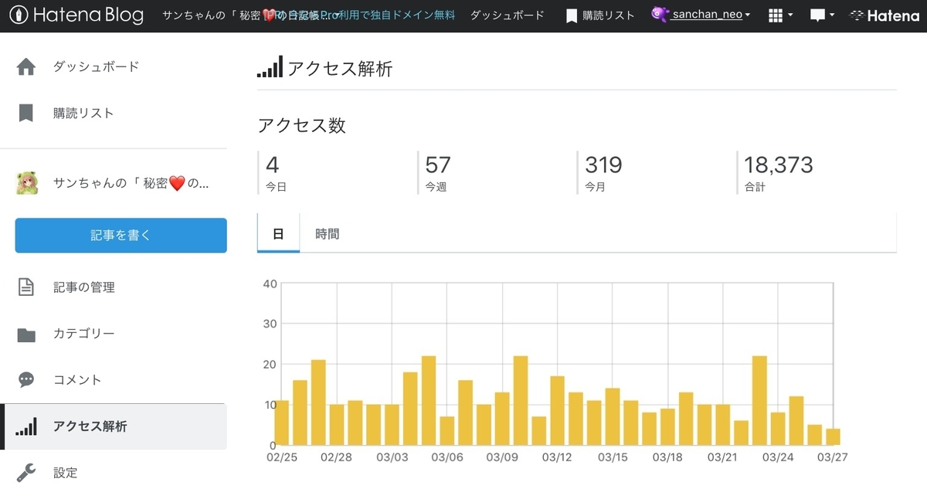
Task: Click this month's count 319
Action: tap(603, 165)
